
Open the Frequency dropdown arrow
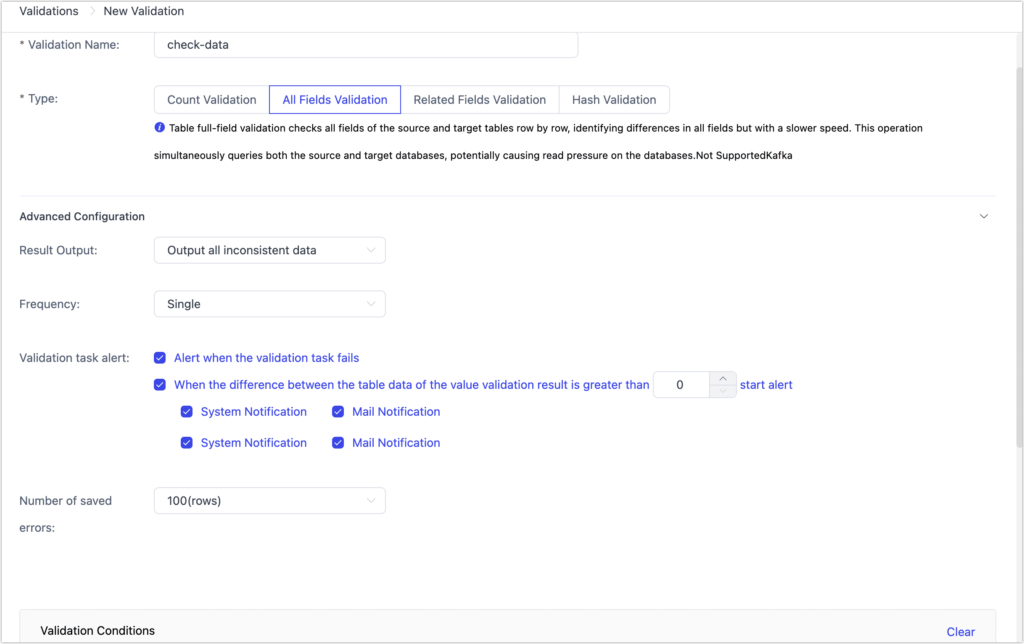pyautogui.click(x=370, y=304)
